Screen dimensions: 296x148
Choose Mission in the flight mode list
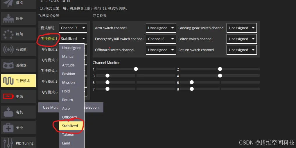click(x=71, y=82)
